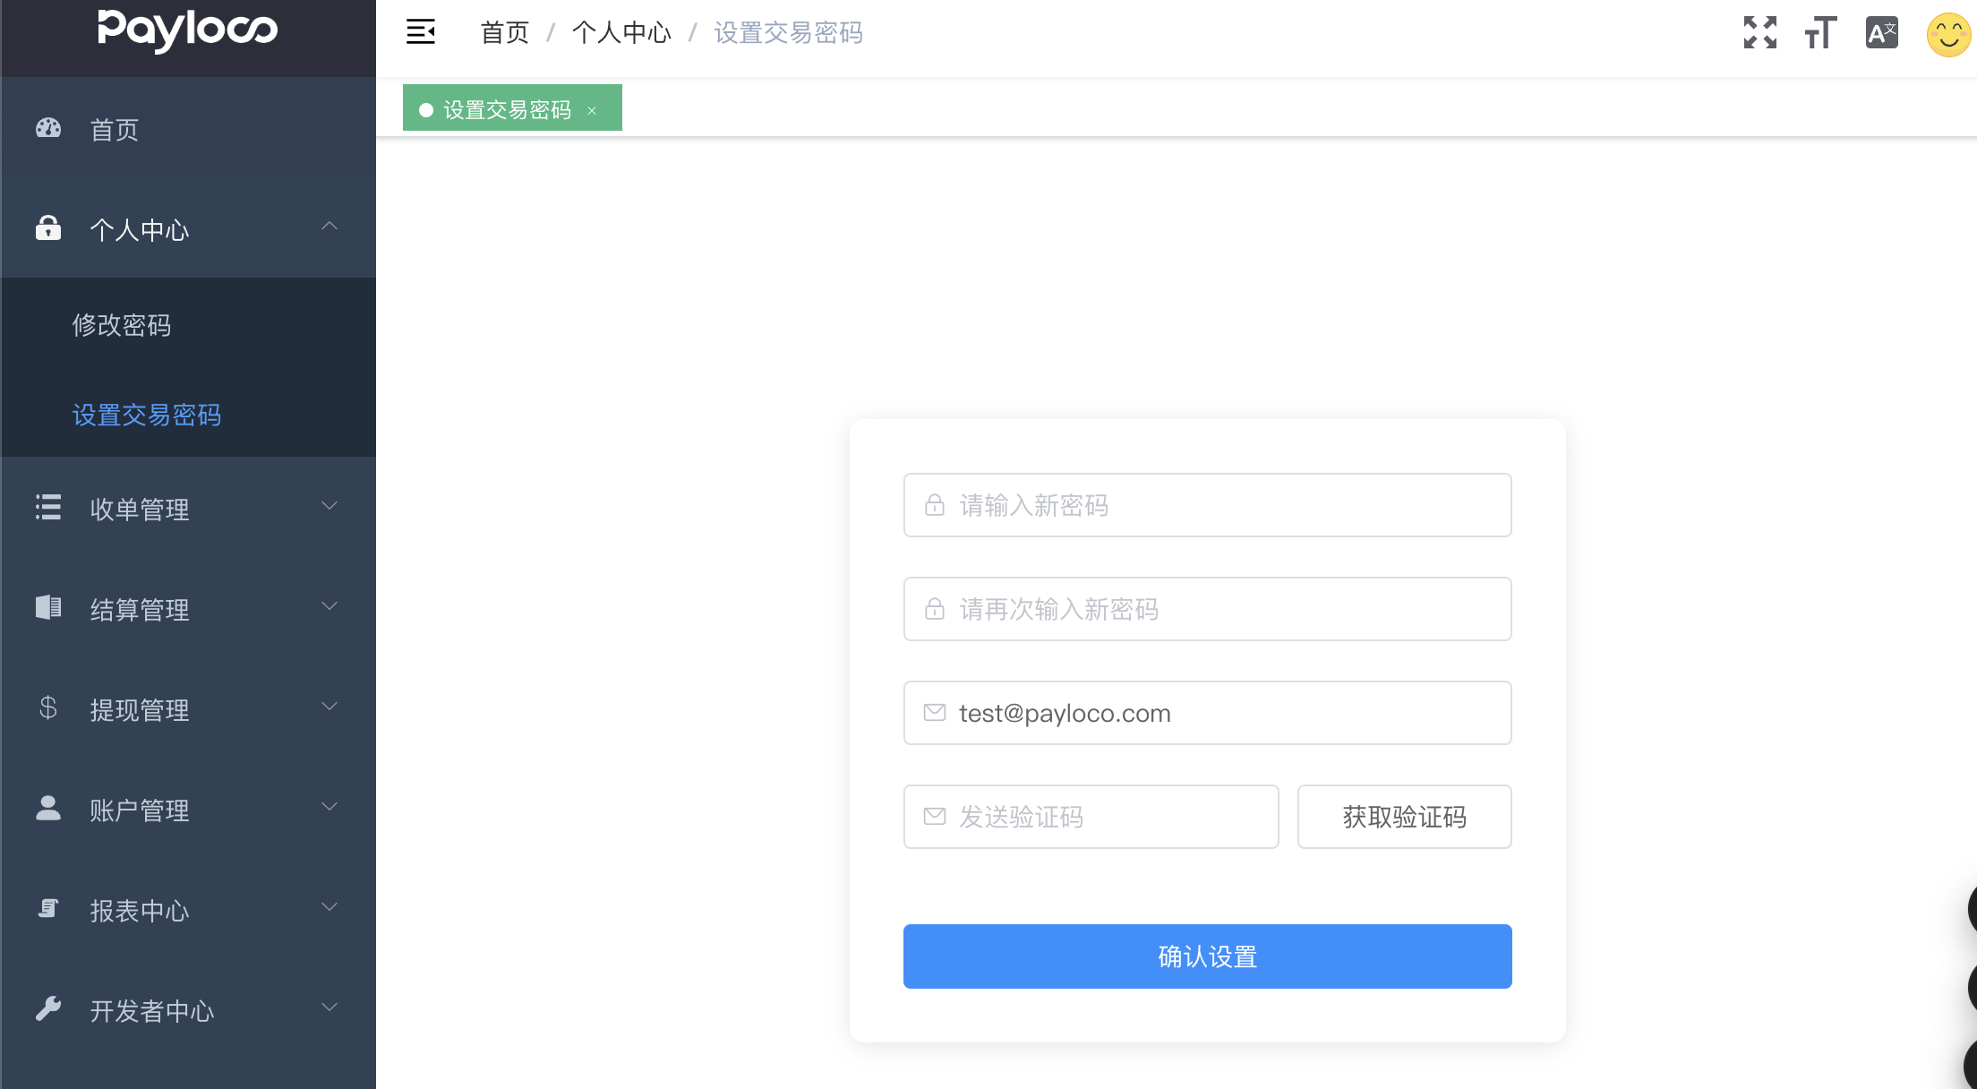1977x1089 pixels.
Task: Click 个人中心 breadcrumb
Action: pos(621,33)
